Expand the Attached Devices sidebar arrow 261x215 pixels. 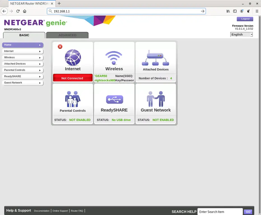(40, 64)
